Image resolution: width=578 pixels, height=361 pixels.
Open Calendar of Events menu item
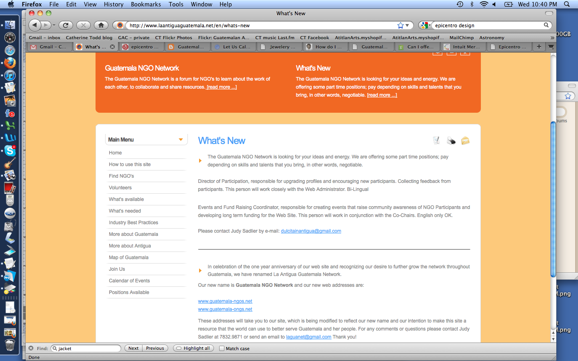[x=129, y=281]
